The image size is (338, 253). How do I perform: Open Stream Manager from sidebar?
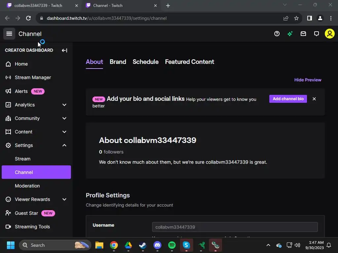36,77
